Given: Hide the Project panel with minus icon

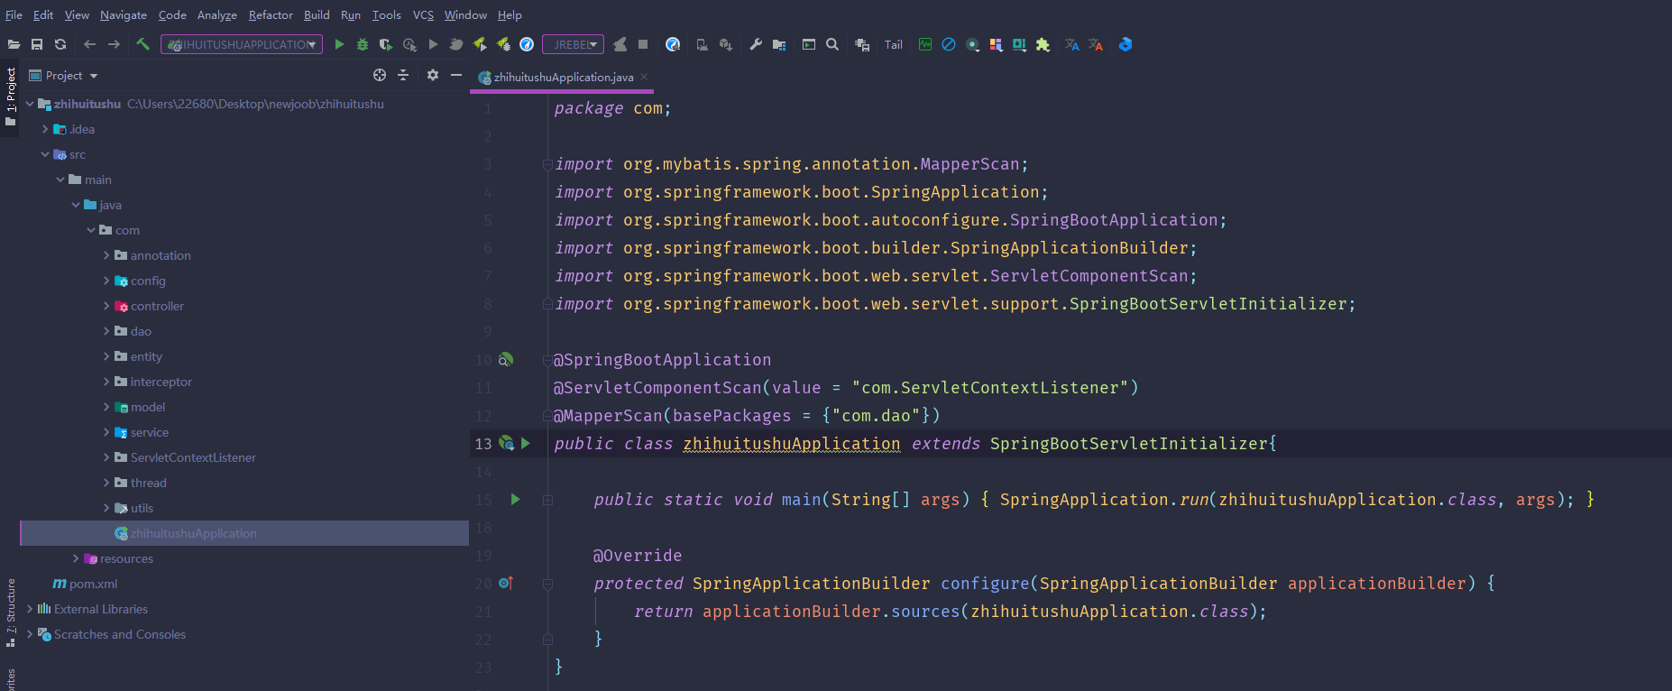Looking at the screenshot, I should pos(456,75).
